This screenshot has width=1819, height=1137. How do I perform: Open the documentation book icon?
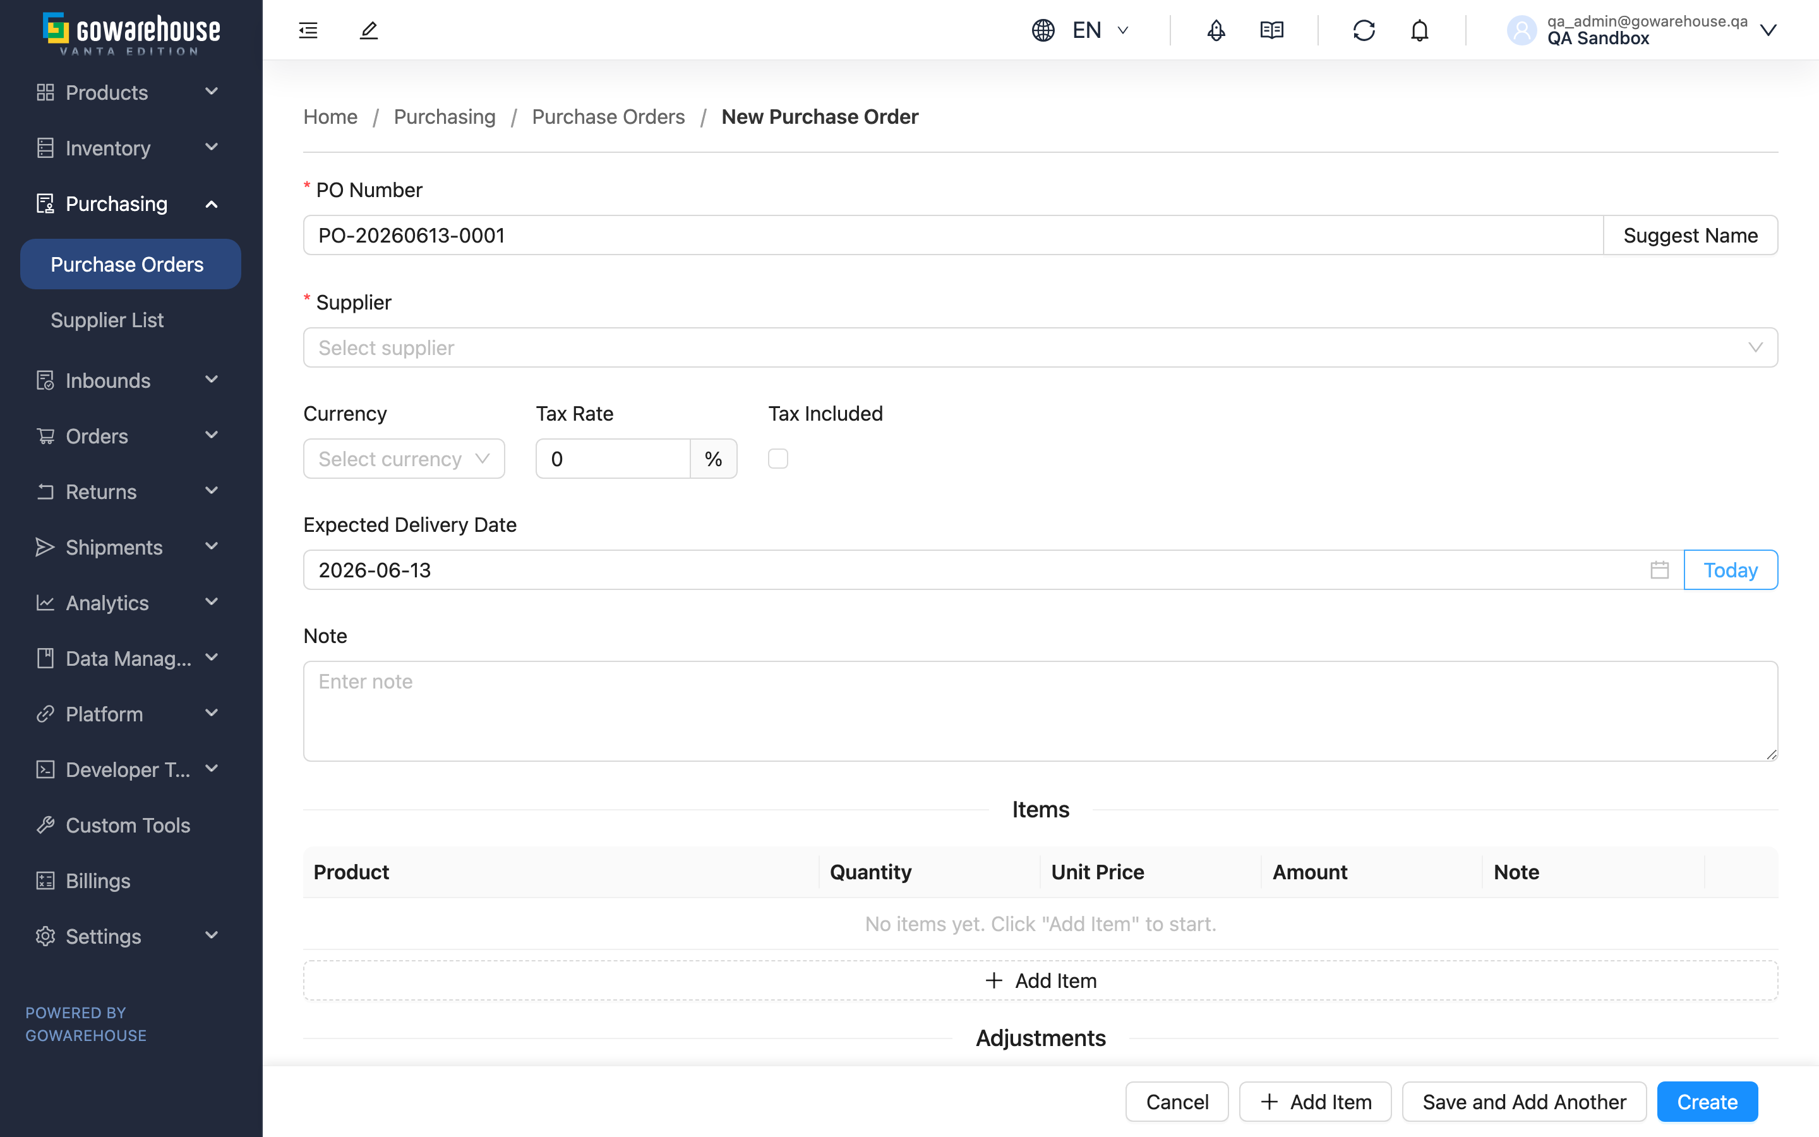1271,30
